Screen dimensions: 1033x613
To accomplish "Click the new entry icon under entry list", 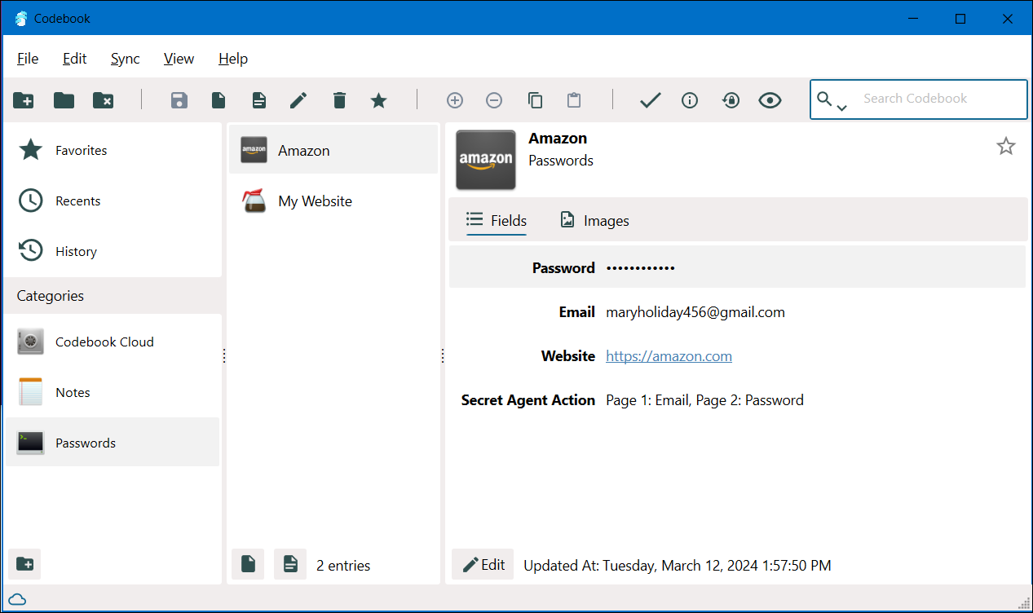I will [x=248, y=564].
